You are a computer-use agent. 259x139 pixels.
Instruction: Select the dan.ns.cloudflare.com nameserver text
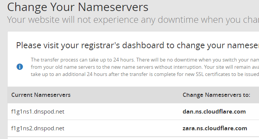pyautogui.click(x=214, y=112)
